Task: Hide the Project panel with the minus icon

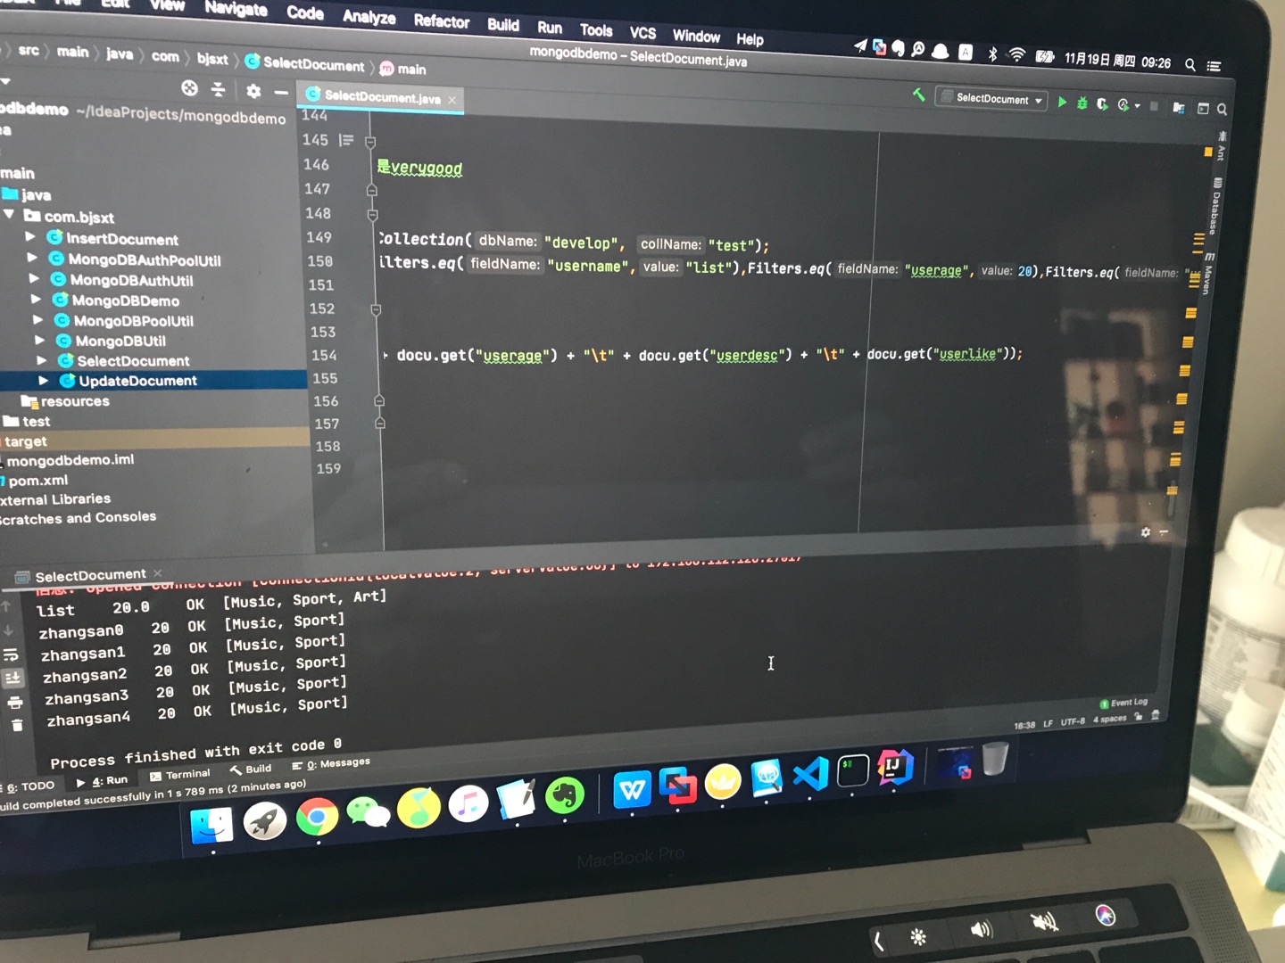Action: 281,93
